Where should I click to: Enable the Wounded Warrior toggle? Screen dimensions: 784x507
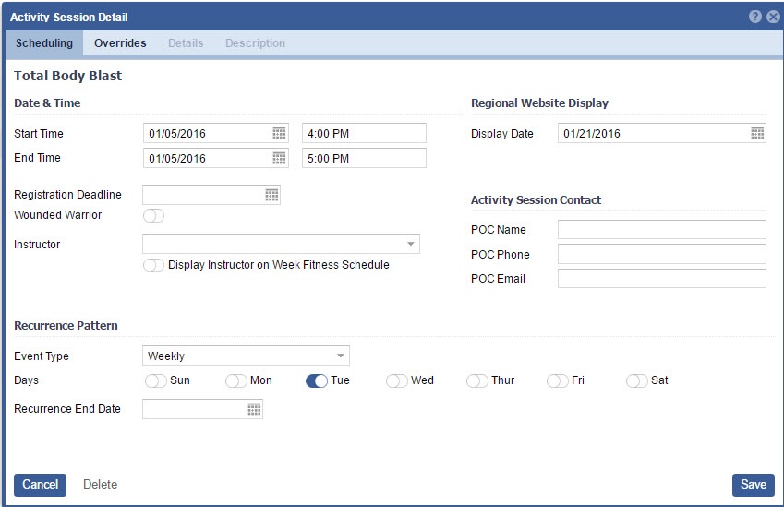153,216
